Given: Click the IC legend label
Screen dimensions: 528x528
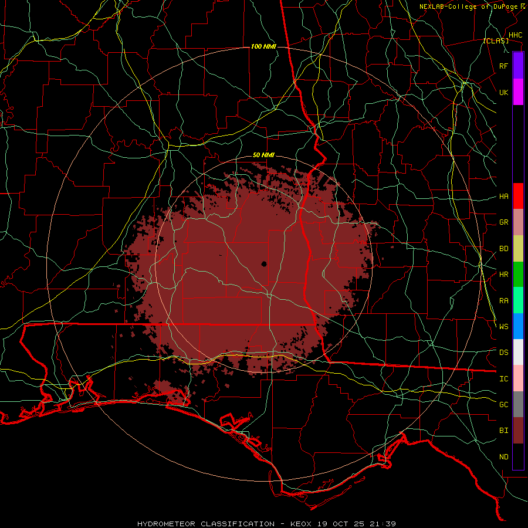Looking at the screenshot, I should (x=503, y=379).
